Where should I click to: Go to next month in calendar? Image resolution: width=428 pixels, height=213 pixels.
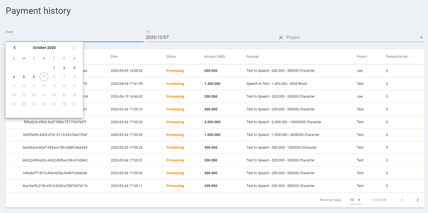tap(74, 48)
